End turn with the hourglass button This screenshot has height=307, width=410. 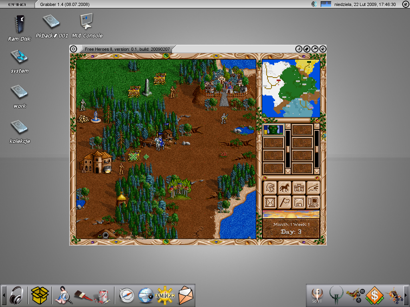[x=269, y=202]
